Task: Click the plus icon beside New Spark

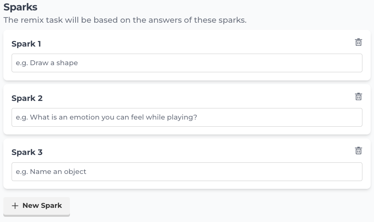Action: click(15, 206)
